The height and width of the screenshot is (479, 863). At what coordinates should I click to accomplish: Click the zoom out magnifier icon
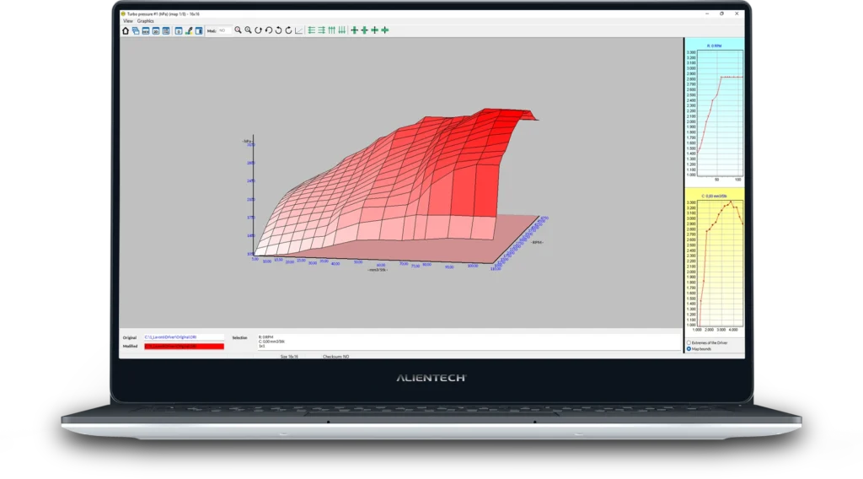click(x=248, y=30)
